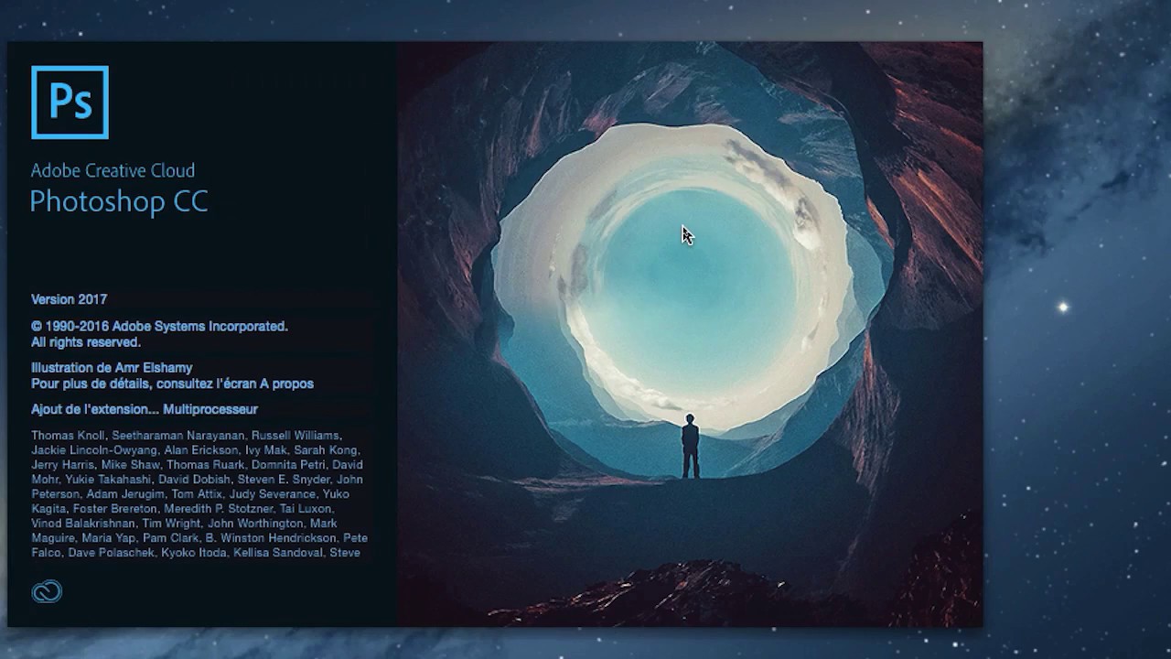This screenshot has height=659, width=1171.
Task: Click the 'Ajout de l'extension... Multiprocesseur' status line
Action: tap(145, 409)
